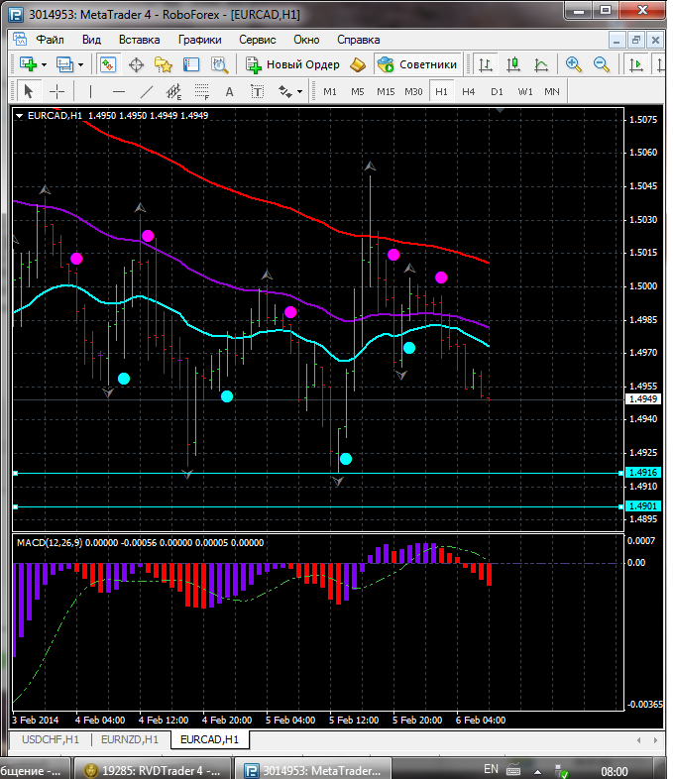Open the Графики menu
673x779 pixels.
199,40
